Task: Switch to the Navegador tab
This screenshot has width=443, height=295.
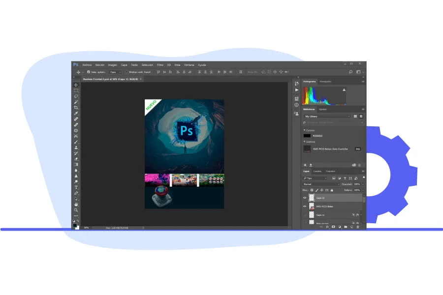Action: pyautogui.click(x=325, y=81)
